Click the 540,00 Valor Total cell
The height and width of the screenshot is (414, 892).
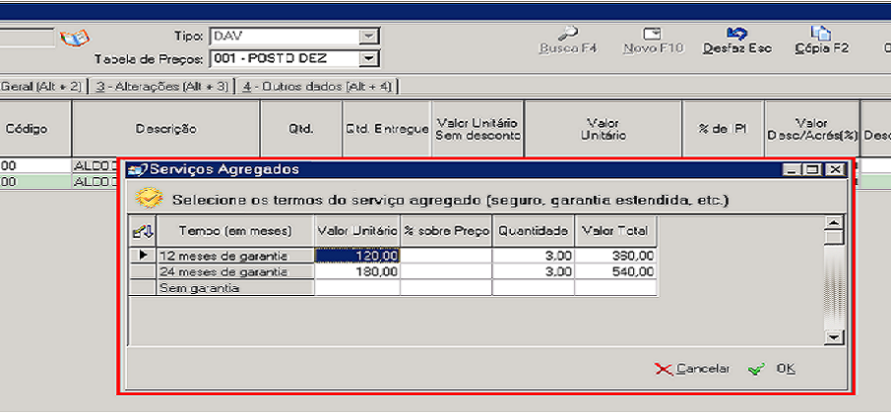pos(615,272)
